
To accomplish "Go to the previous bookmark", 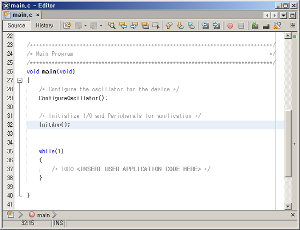I will pos(169,25).
